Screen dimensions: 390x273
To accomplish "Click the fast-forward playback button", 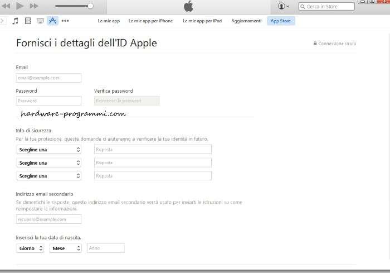I will coord(34,6).
